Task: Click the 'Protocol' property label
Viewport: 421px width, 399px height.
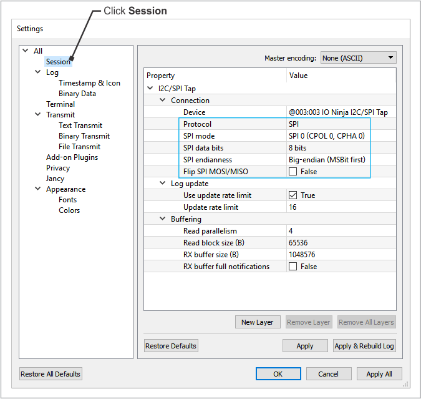Action: [197, 124]
